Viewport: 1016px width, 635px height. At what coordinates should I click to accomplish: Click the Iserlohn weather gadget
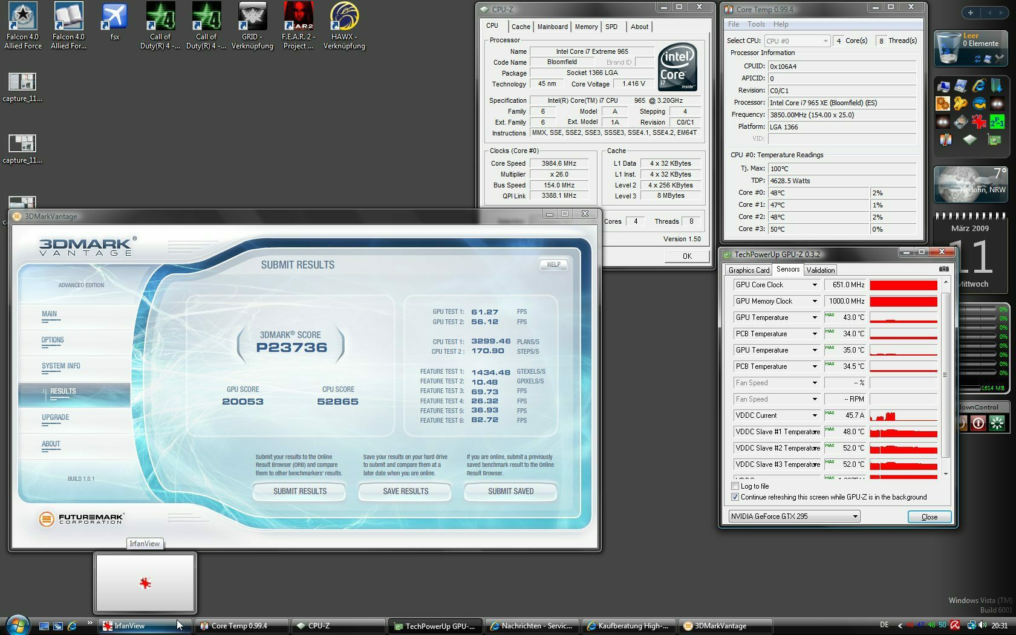[970, 184]
